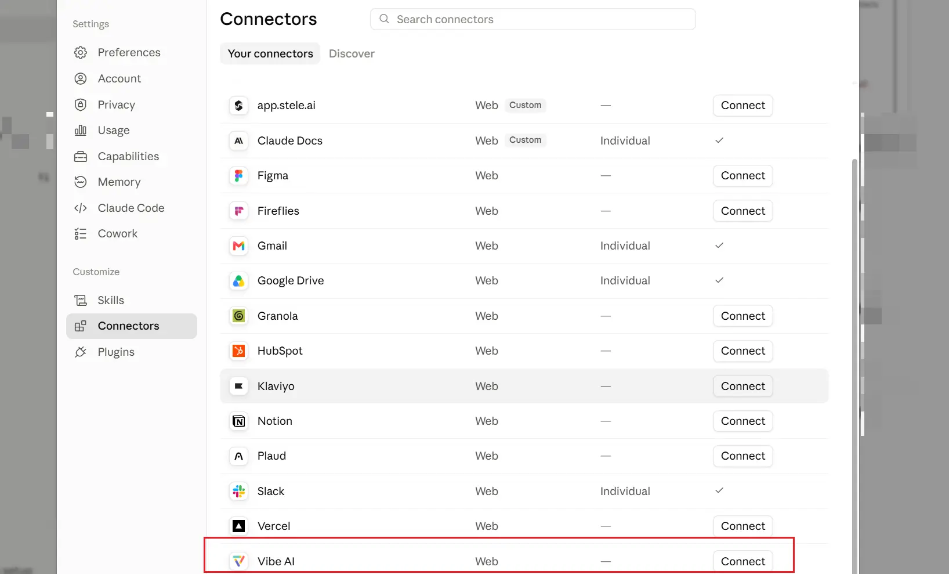Connect the Granola connector
Viewport: 949px width, 574px height.
[742, 316]
